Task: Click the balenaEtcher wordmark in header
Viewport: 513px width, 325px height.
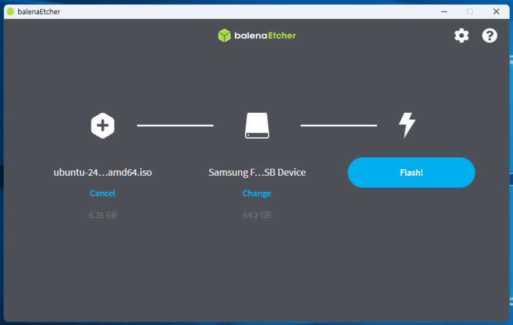Action: (x=264, y=35)
